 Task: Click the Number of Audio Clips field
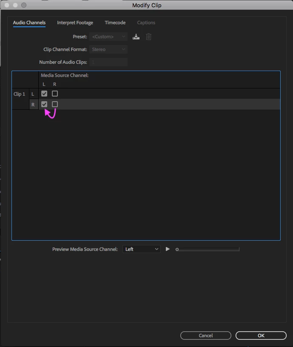click(108, 62)
